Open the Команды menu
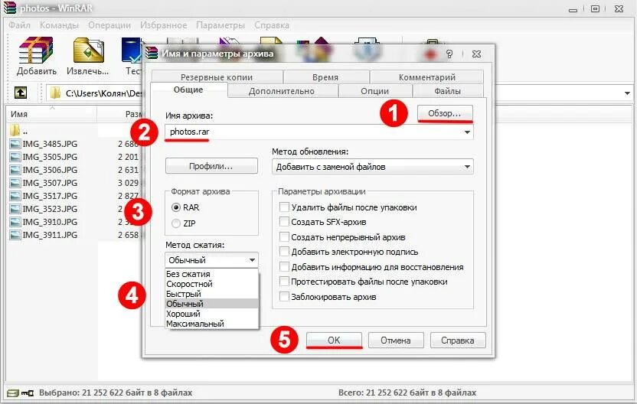 (x=59, y=25)
